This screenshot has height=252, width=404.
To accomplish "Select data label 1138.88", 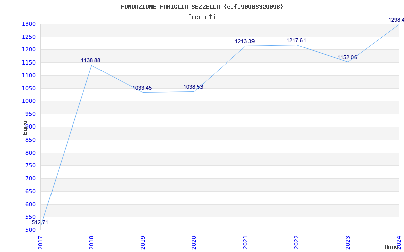I will click(91, 60).
